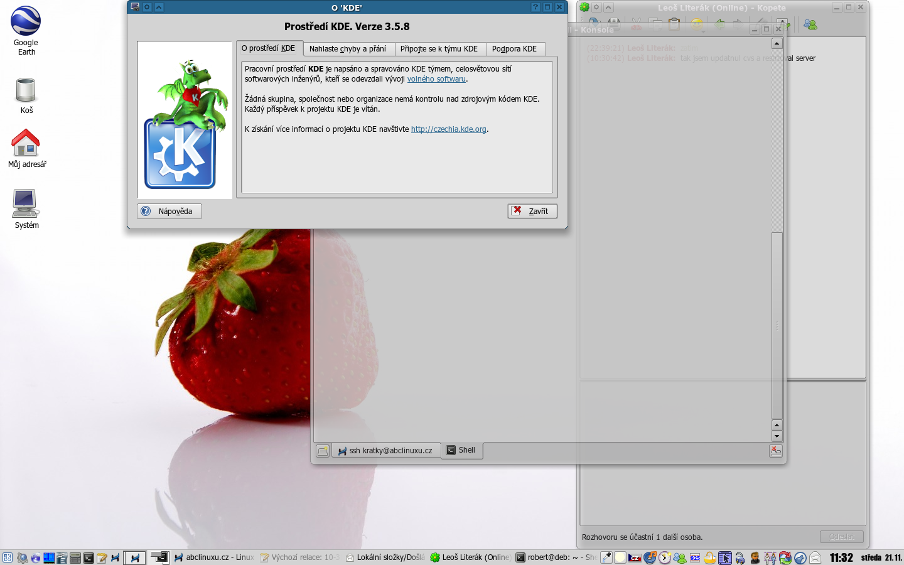Switch to 'abclinuxu.cz - Linux' taskbar entry
This screenshot has width=904, height=565.
click(x=214, y=557)
